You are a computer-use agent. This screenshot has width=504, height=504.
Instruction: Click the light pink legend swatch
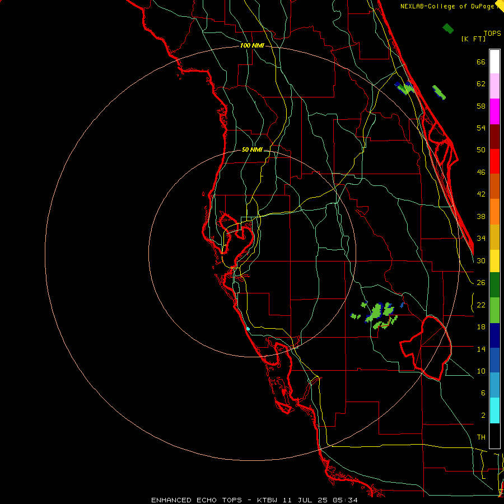tap(494, 86)
